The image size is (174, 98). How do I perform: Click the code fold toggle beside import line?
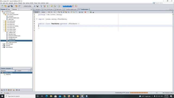tap(37, 19)
